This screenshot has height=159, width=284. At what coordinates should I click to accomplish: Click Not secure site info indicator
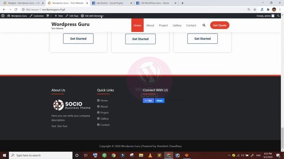pyautogui.click(x=30, y=10)
